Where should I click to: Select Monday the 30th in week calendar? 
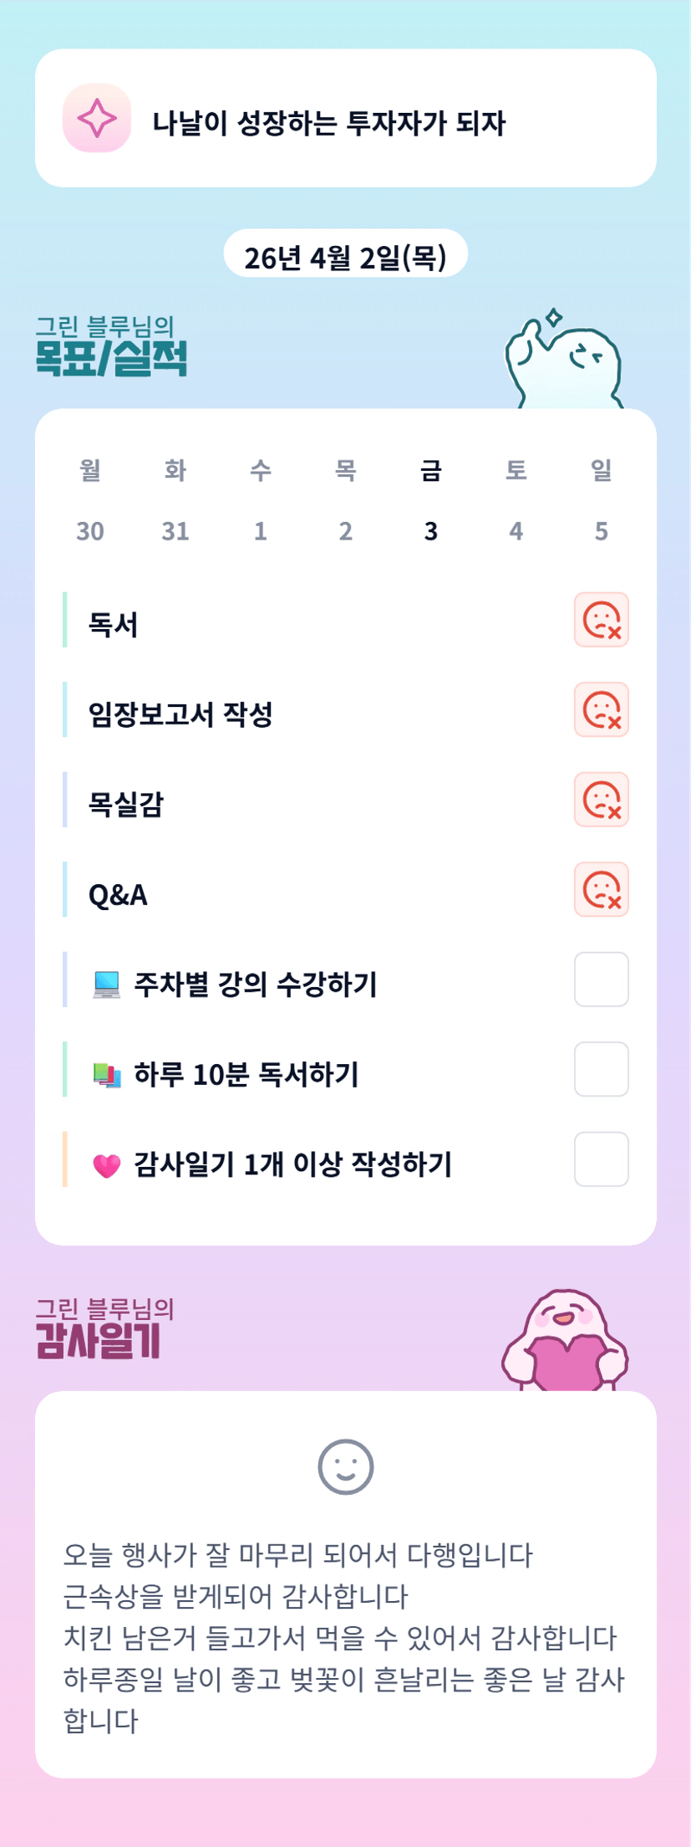click(90, 501)
